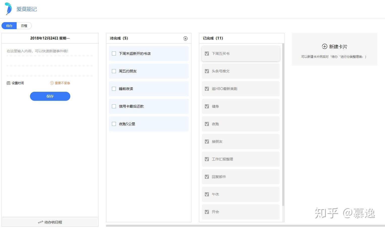Image resolution: width=385 pixels, height=229 pixels.
Task: Select the 待办 tab
Action: click(x=9, y=26)
